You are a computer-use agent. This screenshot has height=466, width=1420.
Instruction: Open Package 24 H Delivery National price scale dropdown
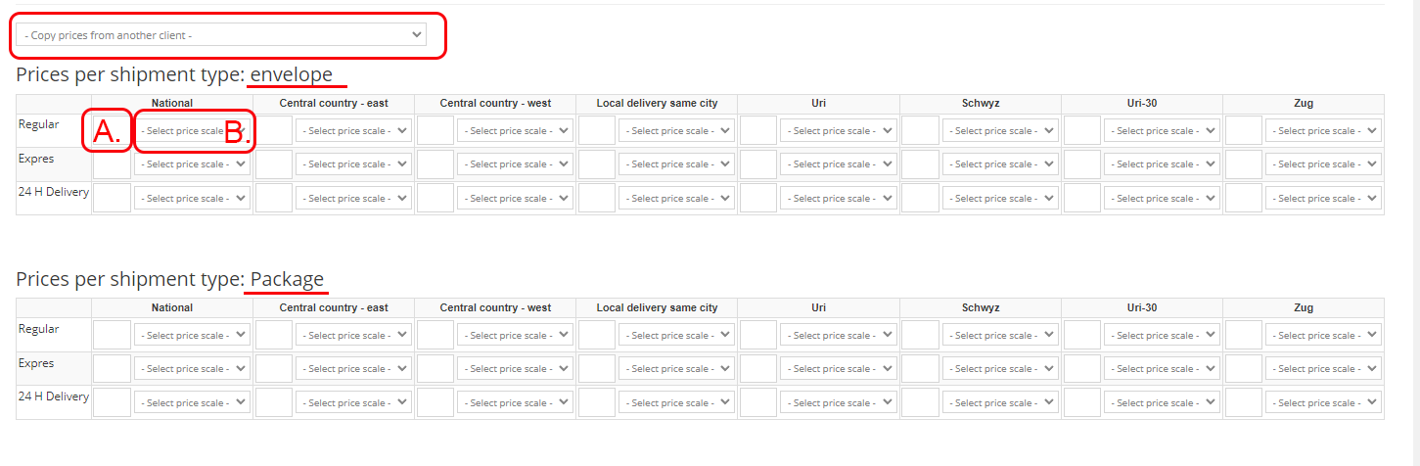[x=193, y=402]
